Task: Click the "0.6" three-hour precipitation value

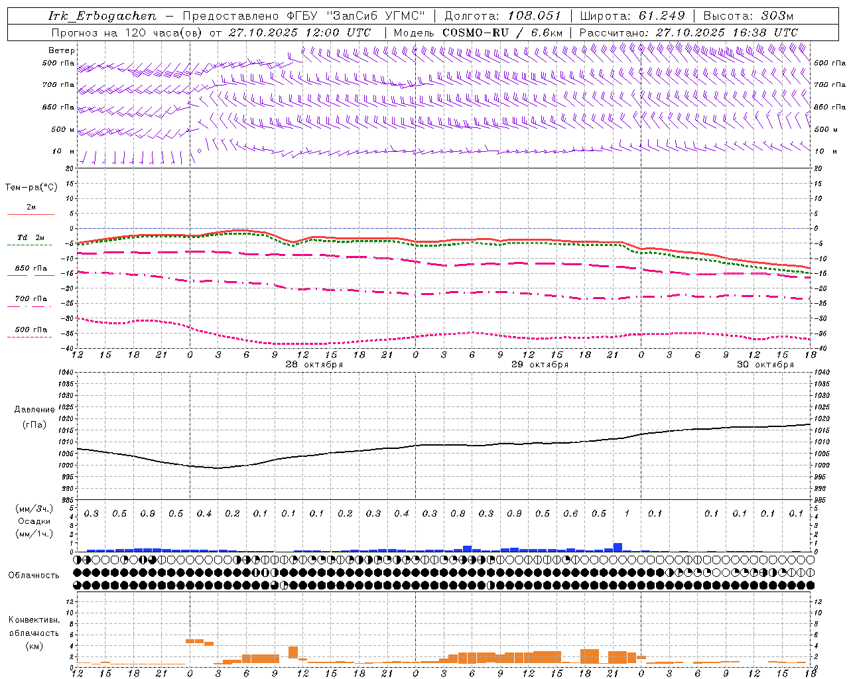Action: (570, 514)
